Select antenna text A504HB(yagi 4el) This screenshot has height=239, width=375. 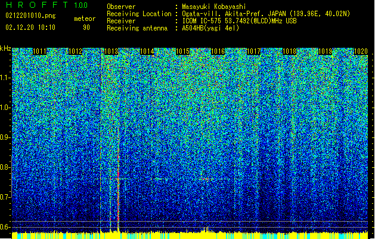[x=210, y=28]
